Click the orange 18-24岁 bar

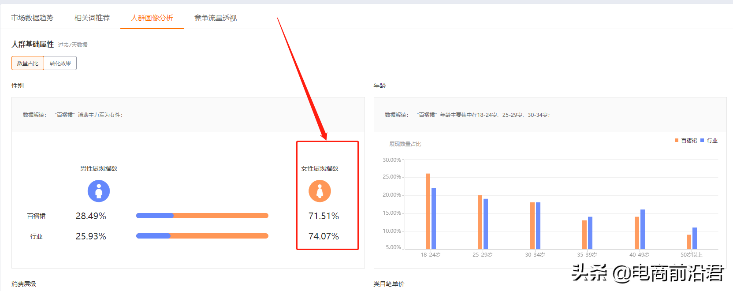coord(428,212)
